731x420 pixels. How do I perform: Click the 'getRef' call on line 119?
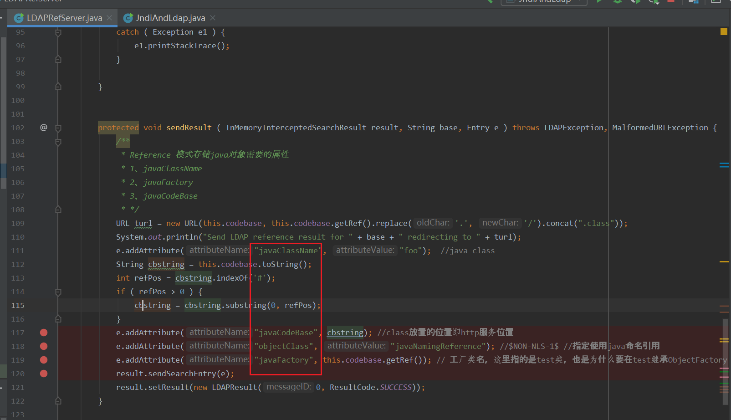point(400,360)
